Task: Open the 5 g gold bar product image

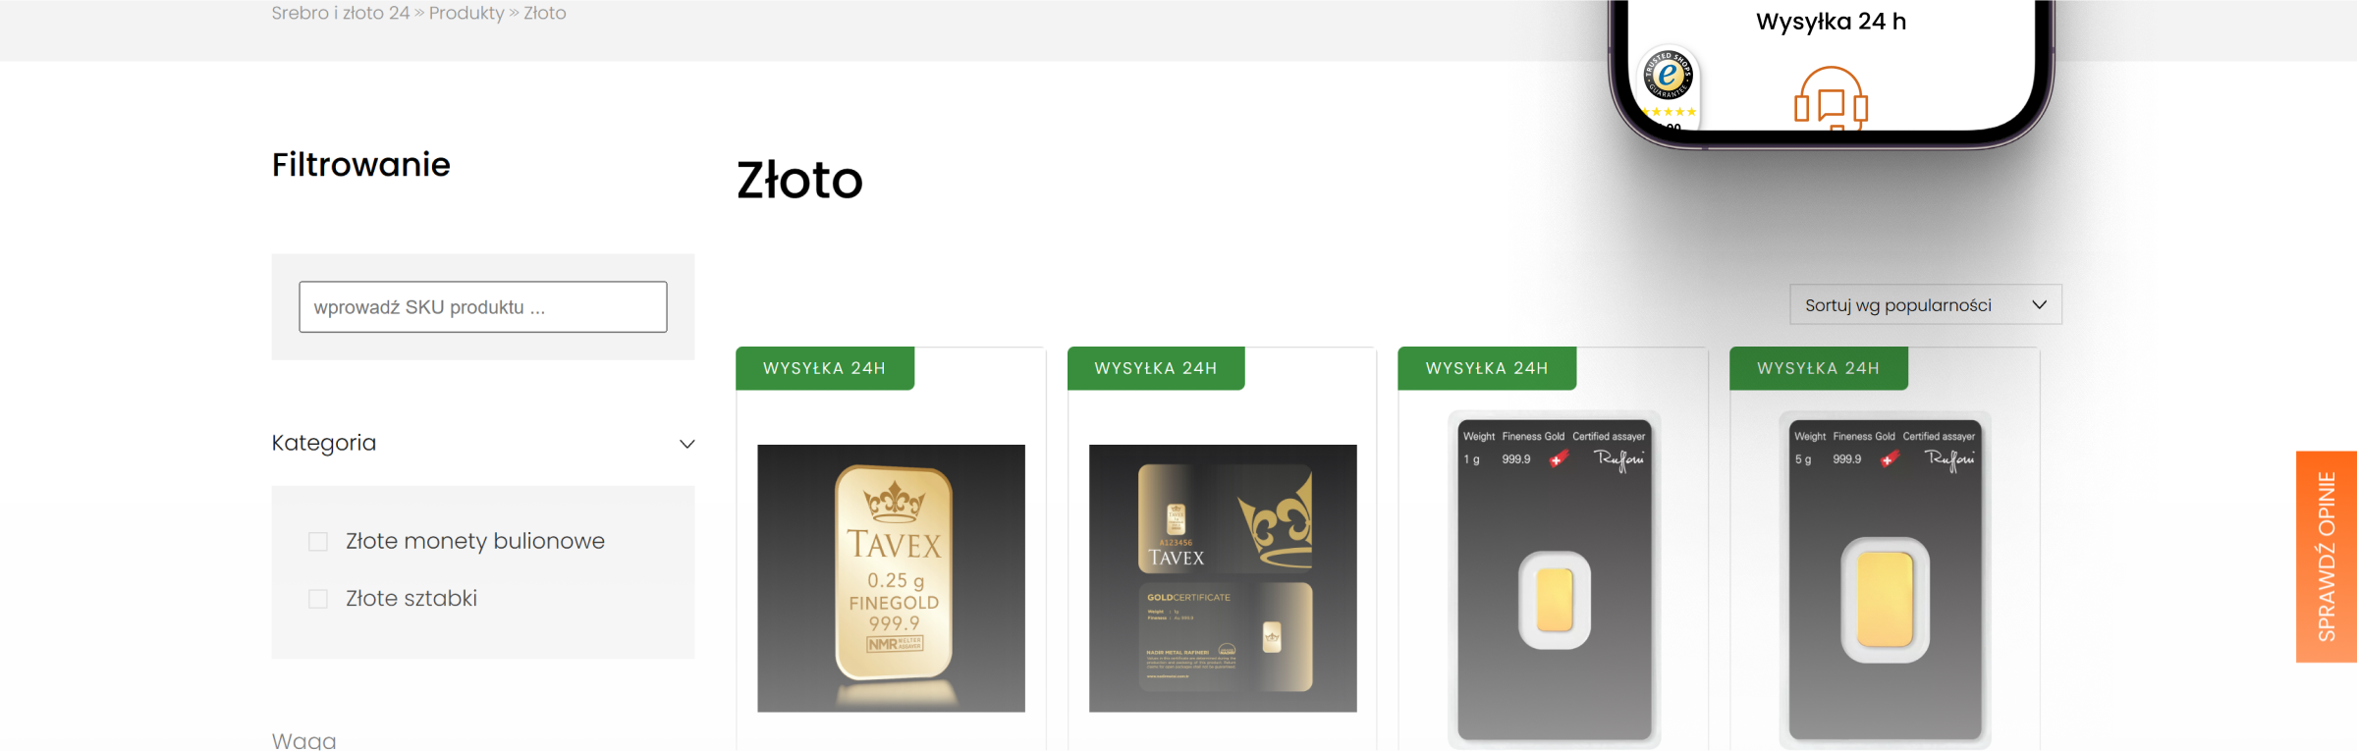Action: 1885,579
